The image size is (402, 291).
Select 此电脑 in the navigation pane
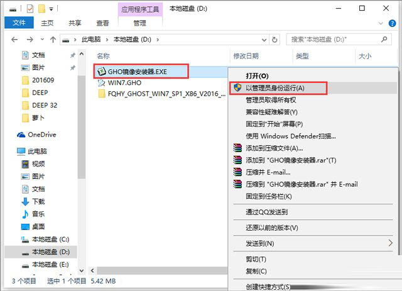[38, 151]
